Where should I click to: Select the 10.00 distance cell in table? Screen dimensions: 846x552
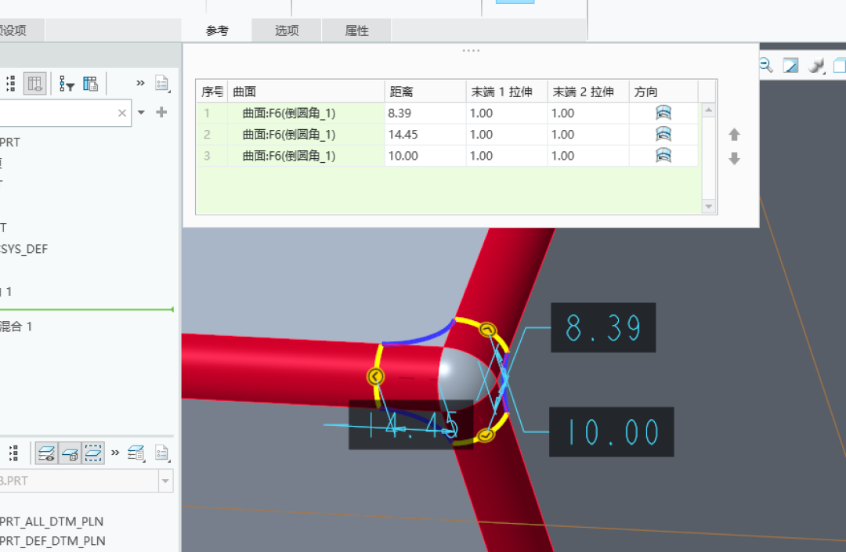pos(425,156)
